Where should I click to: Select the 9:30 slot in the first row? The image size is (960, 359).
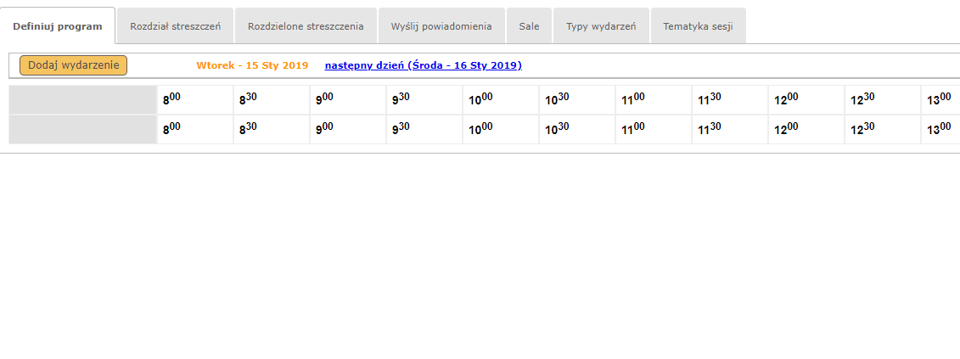click(424, 99)
